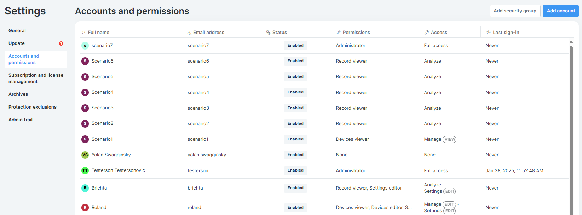Viewport: 582px width, 215px height.
Task: Click the yolan.swagginsky email cell
Action: (207, 155)
